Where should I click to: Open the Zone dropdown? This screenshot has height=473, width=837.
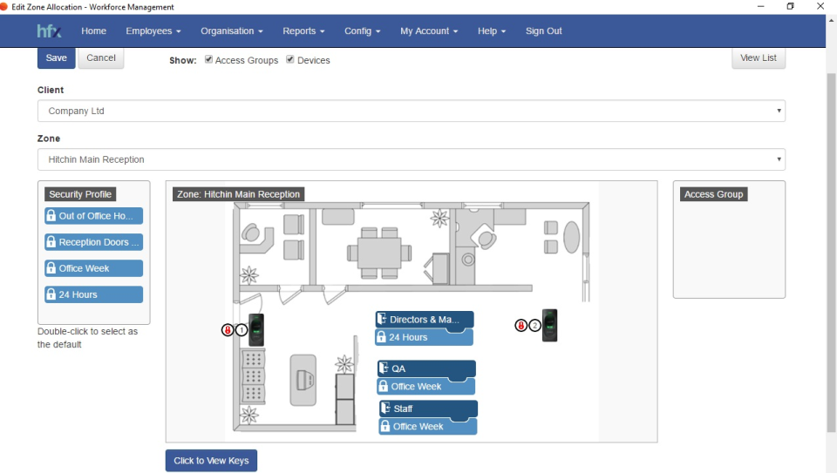pyautogui.click(x=411, y=159)
